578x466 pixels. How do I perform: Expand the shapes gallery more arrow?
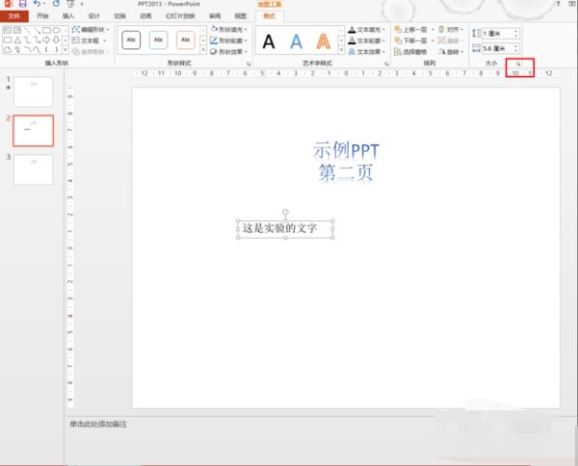(66, 50)
